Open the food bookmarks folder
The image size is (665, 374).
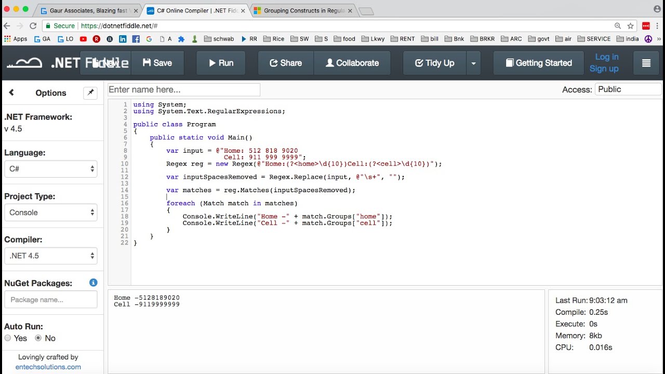click(x=344, y=39)
